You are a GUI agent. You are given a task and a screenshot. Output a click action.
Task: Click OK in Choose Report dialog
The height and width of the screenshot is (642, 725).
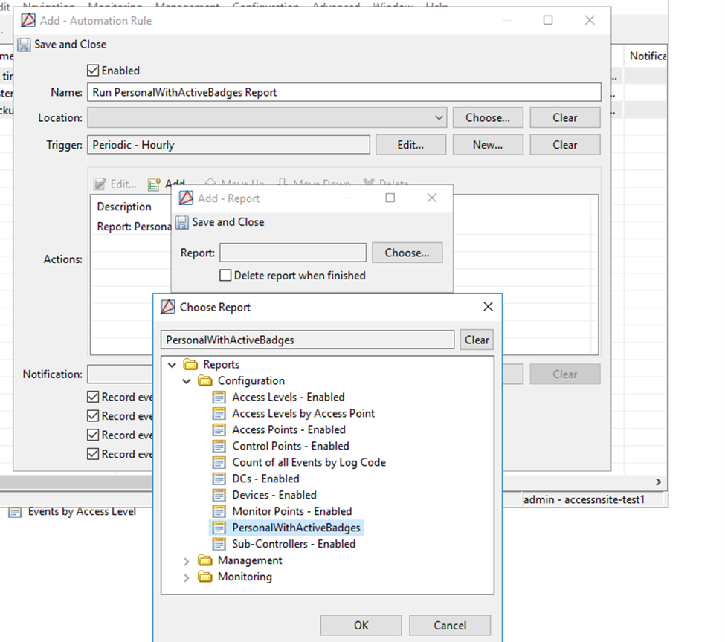361,626
